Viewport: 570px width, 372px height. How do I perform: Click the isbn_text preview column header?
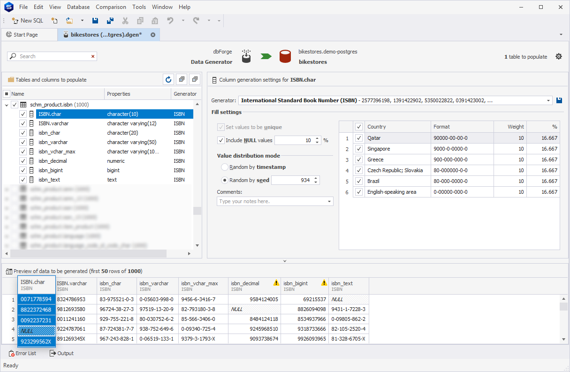pos(349,286)
